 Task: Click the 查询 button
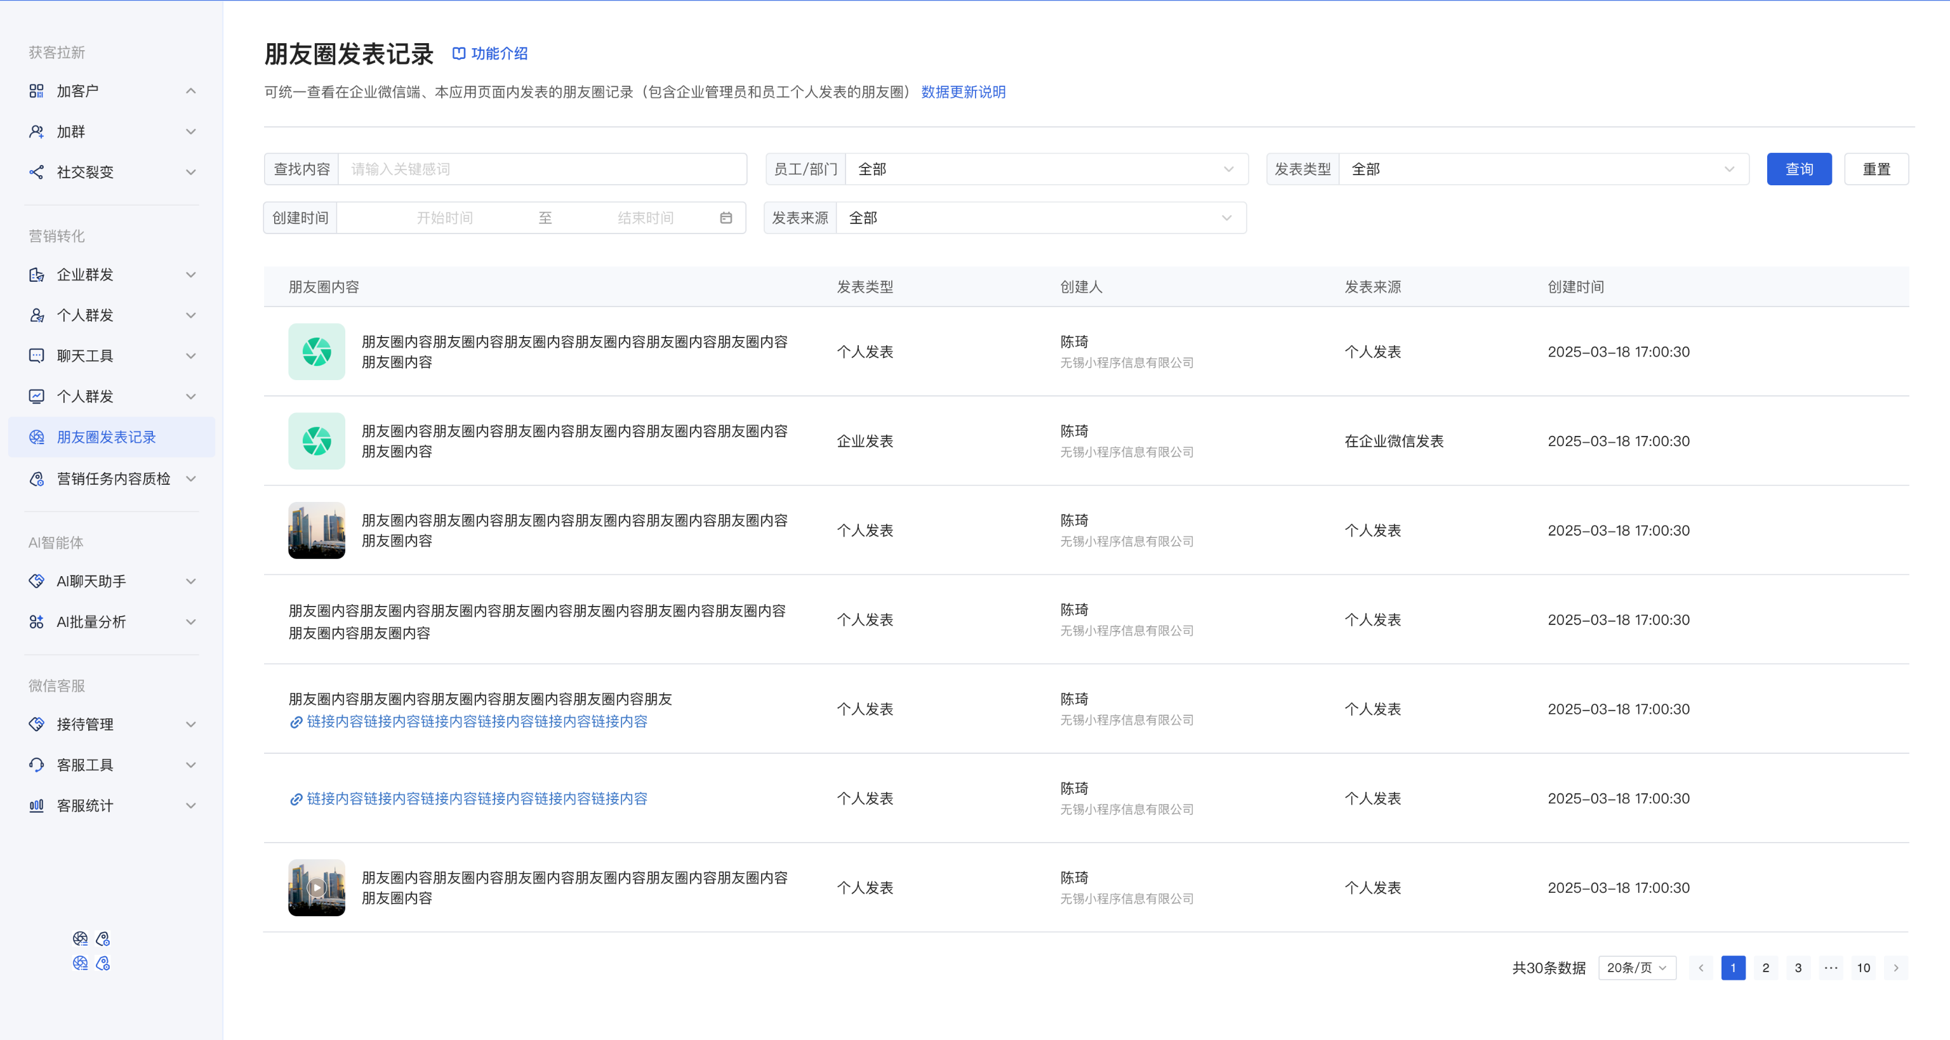[1800, 169]
